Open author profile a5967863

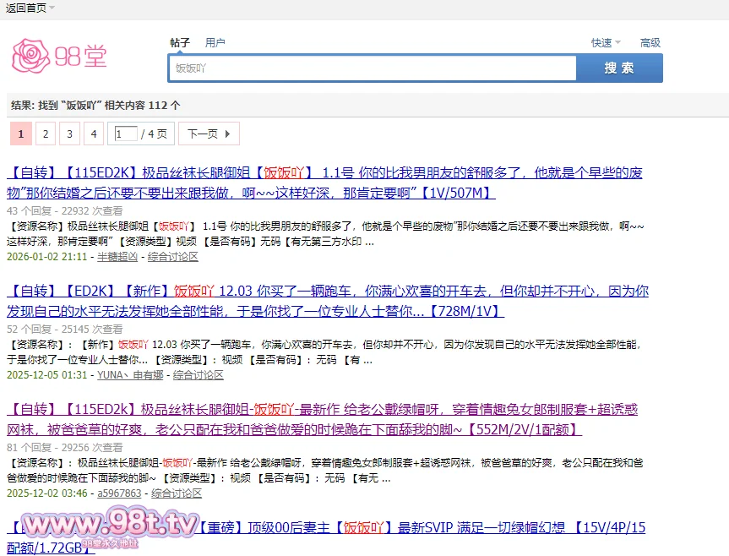click(x=121, y=493)
